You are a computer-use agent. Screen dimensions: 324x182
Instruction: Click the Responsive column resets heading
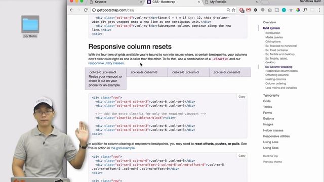point(130,47)
